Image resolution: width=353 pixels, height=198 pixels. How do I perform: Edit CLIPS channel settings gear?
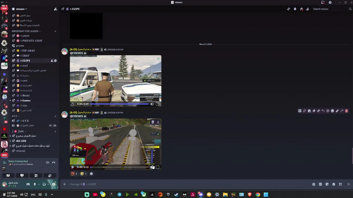pyautogui.click(x=55, y=61)
